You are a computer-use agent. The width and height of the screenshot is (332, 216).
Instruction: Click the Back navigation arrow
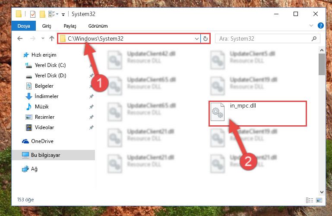pyautogui.click(x=20, y=38)
